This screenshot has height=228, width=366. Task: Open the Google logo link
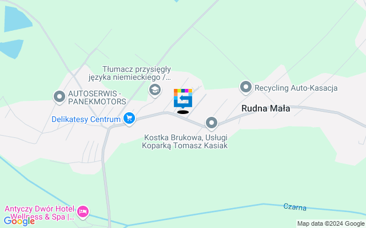point(19,221)
